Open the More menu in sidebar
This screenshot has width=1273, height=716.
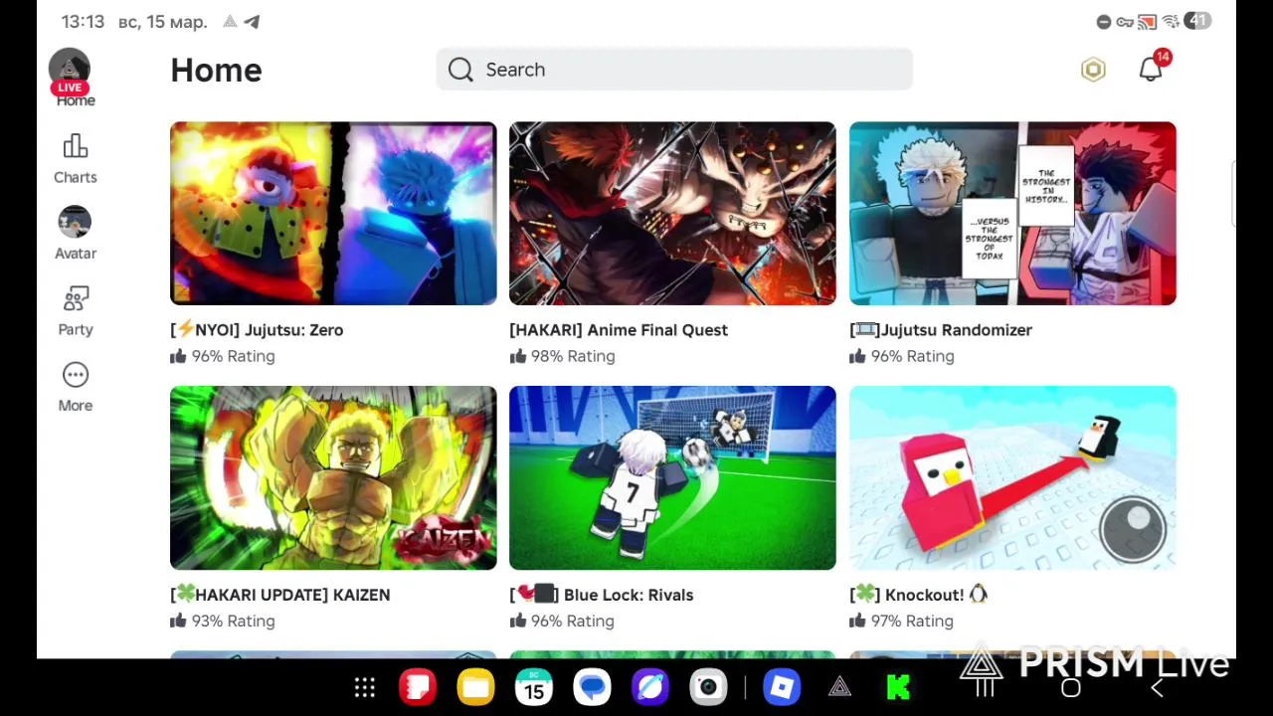(x=76, y=387)
